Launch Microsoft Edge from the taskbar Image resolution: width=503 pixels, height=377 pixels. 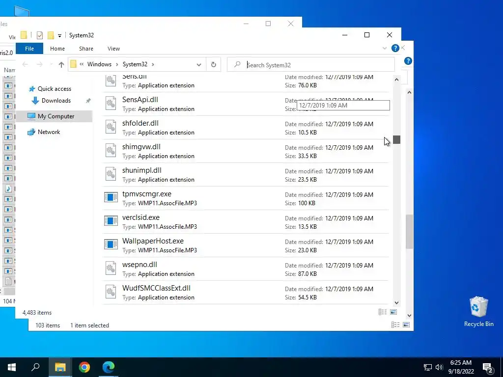(109, 367)
